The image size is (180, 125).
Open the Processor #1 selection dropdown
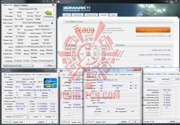21,117
